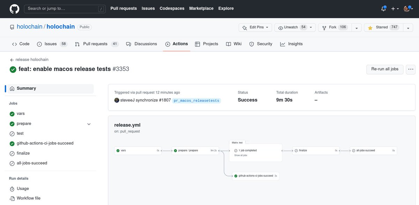Open the plus create-new menu
This screenshot has height=205, width=419.
tap(395, 9)
